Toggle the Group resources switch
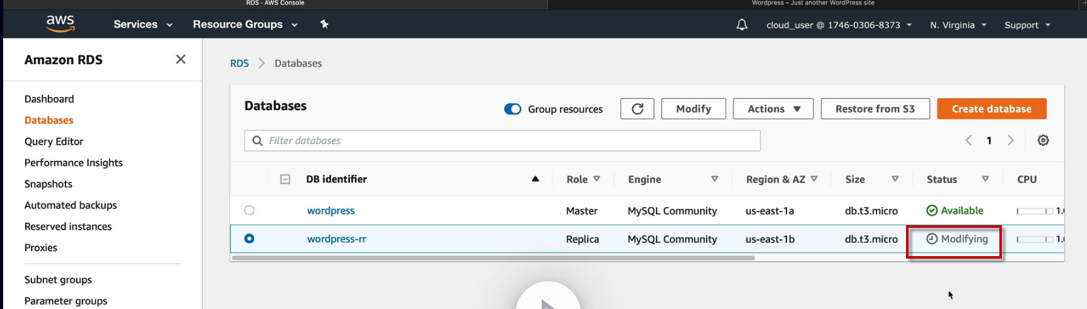Screen dimensions: 1087x309 tap(513, 109)
